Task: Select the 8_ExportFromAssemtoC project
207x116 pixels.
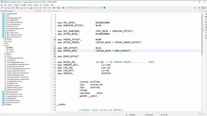Action: 12,102
